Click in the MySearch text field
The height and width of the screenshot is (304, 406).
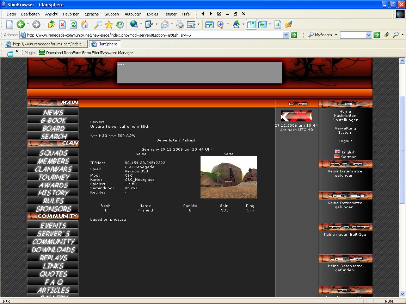tap(353, 35)
